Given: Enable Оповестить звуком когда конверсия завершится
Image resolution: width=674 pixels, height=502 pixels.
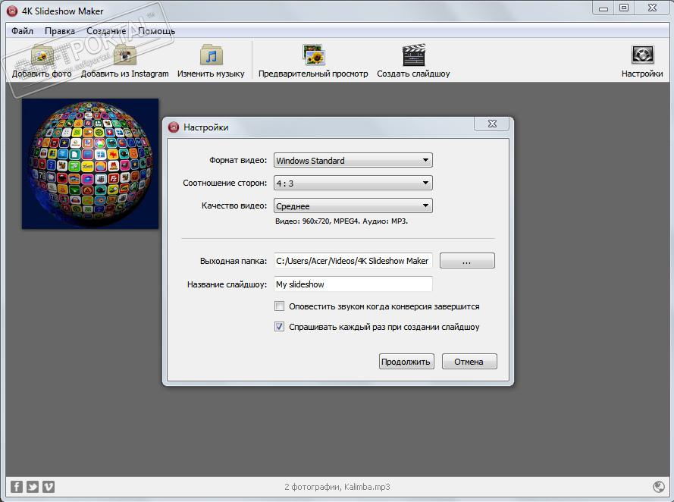Looking at the screenshot, I should tap(280, 306).
